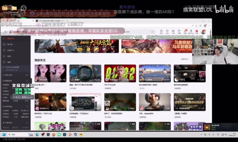Viewport: 238px width, 142px height.
Task: Open the 小卤乃OvO stream thumbnail
Action: (85, 102)
